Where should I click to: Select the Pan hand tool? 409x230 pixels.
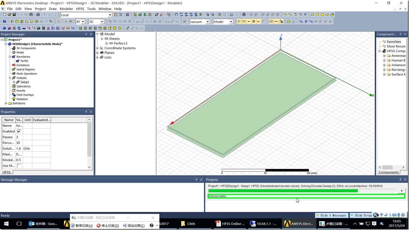(x=176, y=15)
